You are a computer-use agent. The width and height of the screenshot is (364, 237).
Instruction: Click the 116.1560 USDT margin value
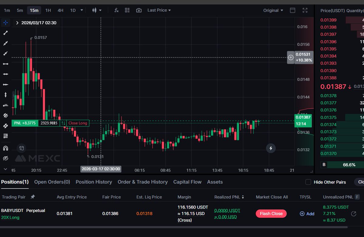click(193, 207)
